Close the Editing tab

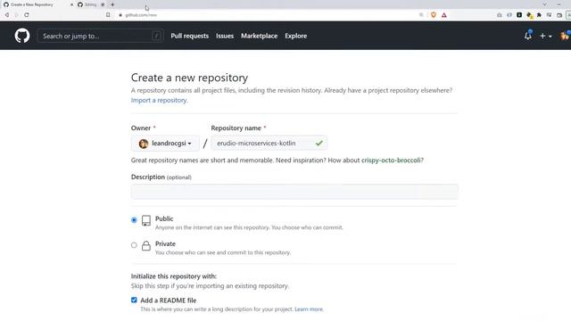[103, 4]
